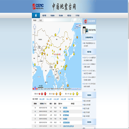Open the third quick-query link in the sidebar

tap(86, 109)
